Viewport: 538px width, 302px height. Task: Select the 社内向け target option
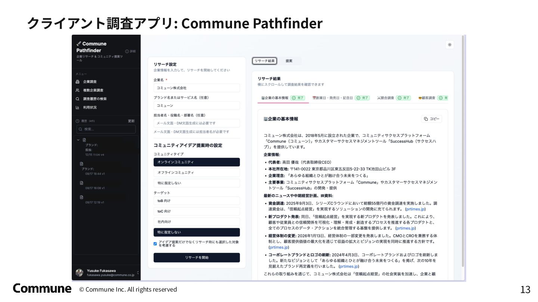197,221
